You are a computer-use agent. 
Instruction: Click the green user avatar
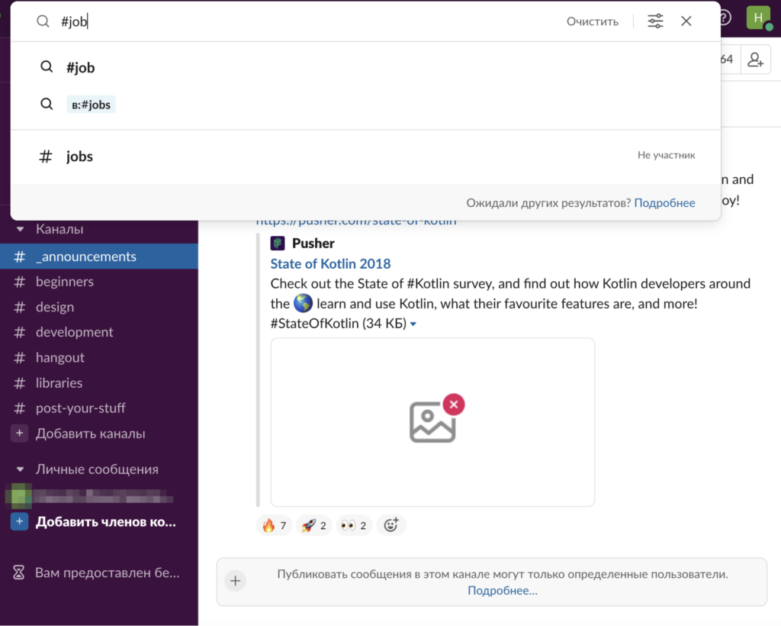coord(757,18)
